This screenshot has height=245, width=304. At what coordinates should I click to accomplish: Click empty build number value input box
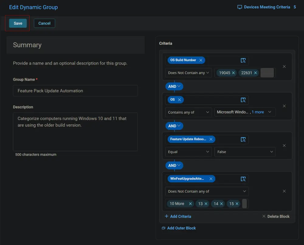point(267,73)
